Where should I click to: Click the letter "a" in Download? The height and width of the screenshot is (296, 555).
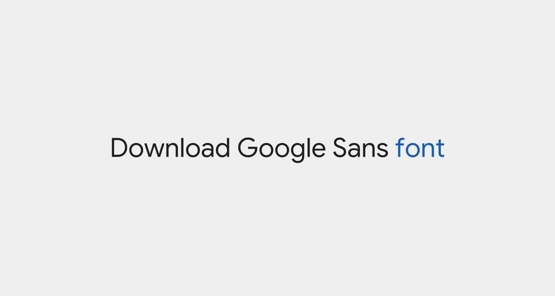tap(207, 150)
